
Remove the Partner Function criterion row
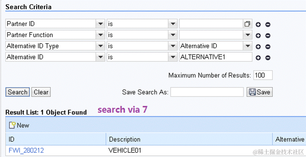click(x=268, y=36)
